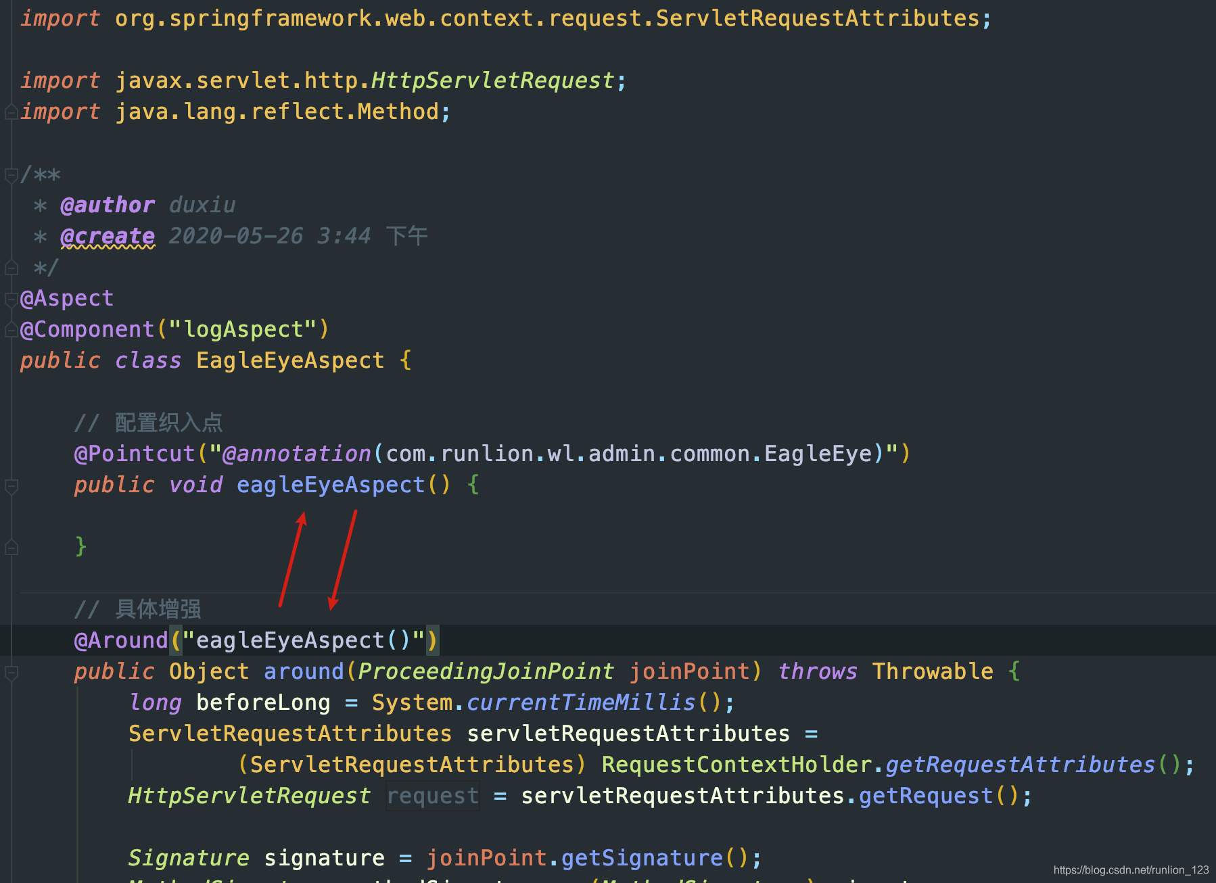The image size is (1216, 883).
Task: Click the ProceedingJoinPoint parameter type
Action: (486, 671)
